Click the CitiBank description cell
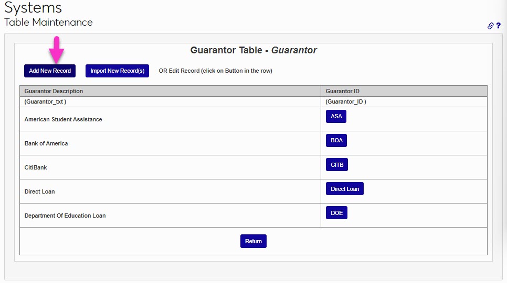The width and height of the screenshot is (507, 283). [x=36, y=167]
